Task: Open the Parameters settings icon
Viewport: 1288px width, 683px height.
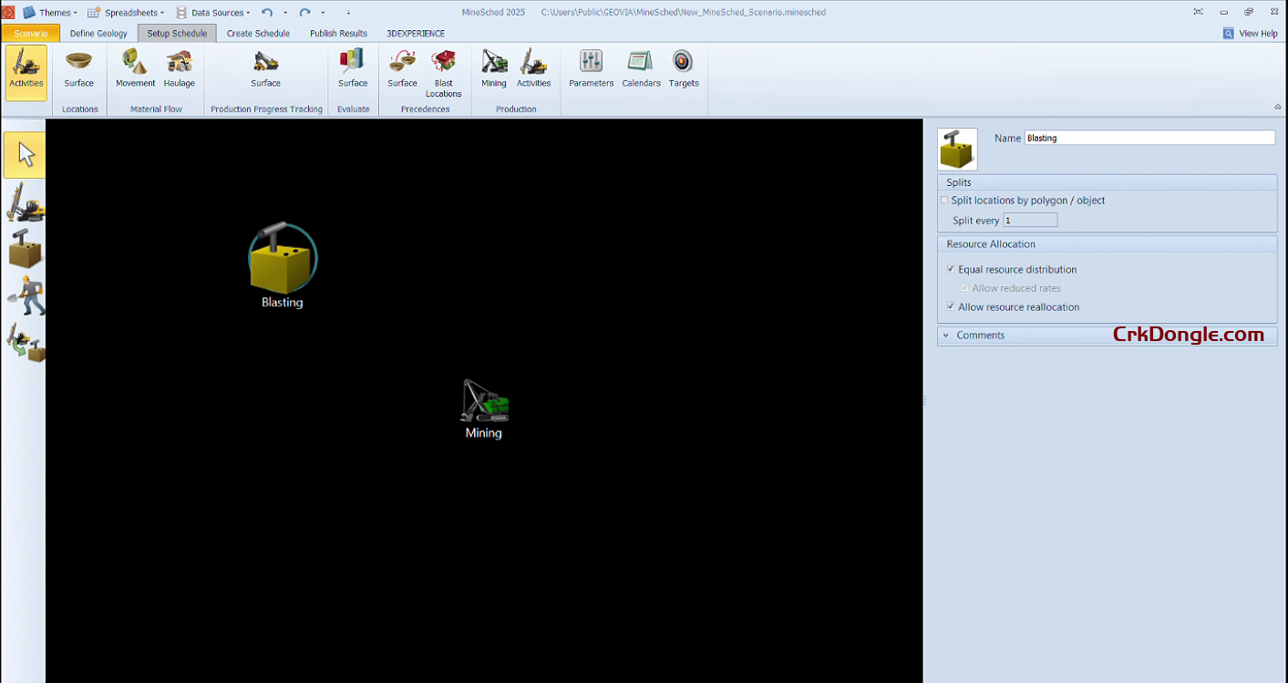Action: point(591,68)
